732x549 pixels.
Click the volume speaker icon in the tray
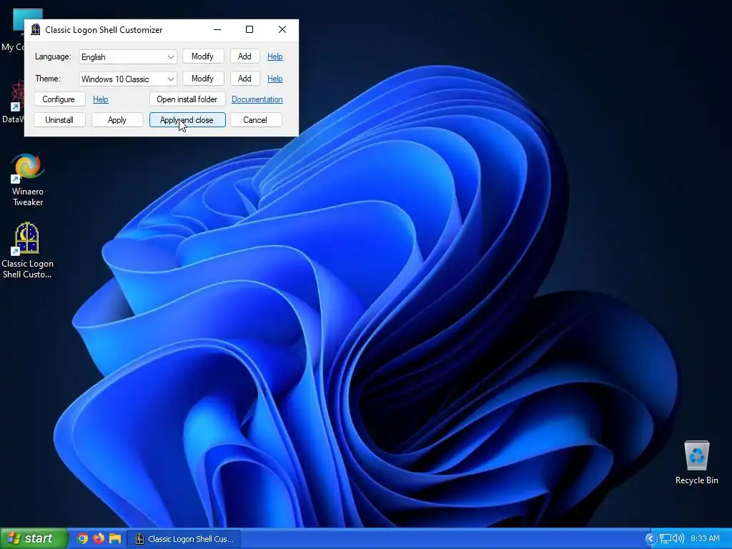coord(678,538)
